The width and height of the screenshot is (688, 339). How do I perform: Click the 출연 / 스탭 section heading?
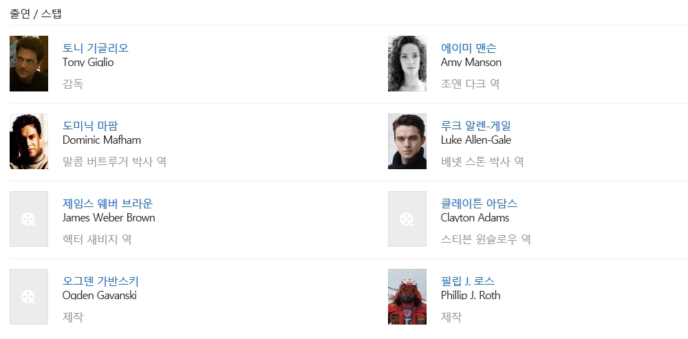click(x=36, y=14)
